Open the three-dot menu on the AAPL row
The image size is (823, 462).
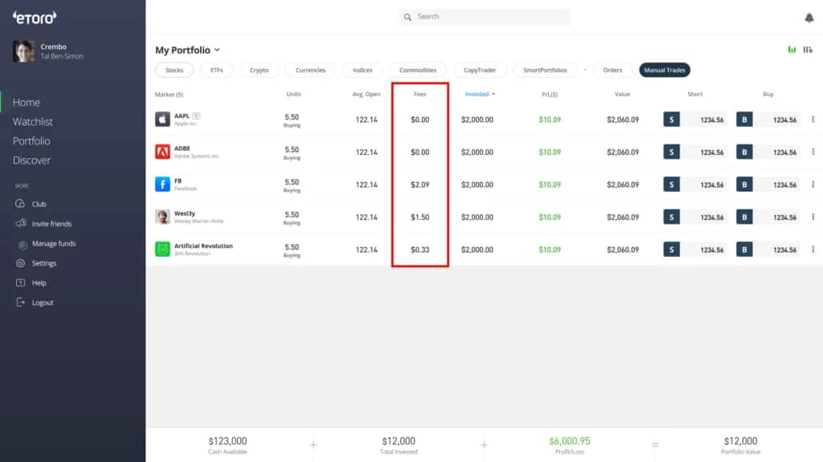click(813, 119)
